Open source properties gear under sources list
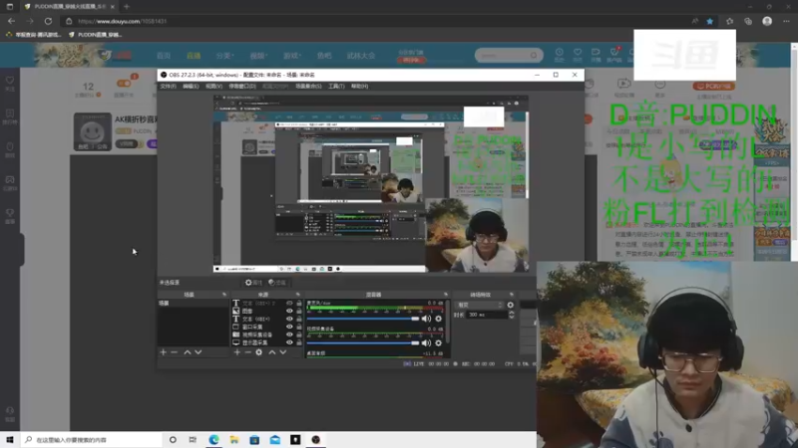 [x=259, y=352]
